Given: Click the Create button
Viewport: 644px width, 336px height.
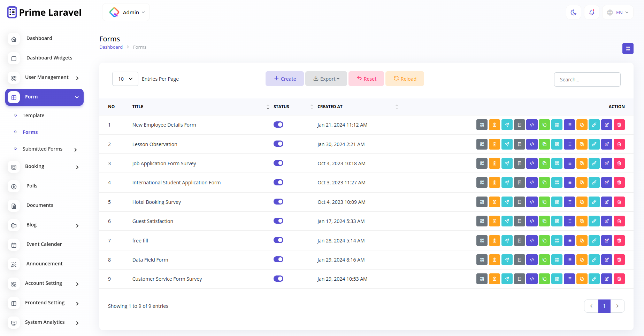Looking at the screenshot, I should (x=284, y=79).
